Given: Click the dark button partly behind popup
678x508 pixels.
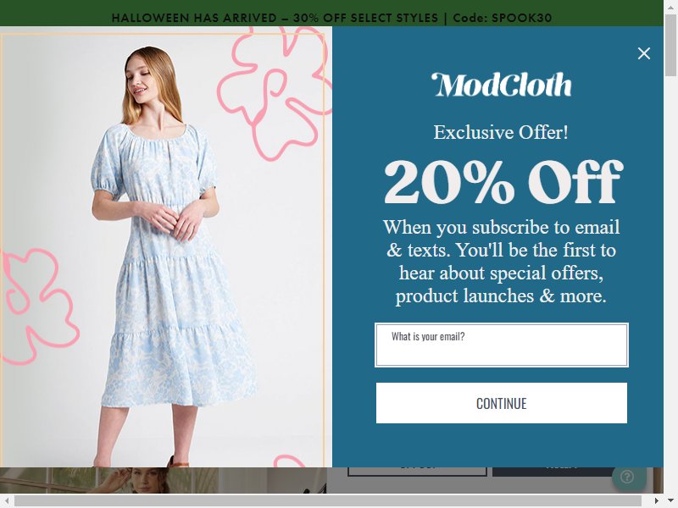Looking at the screenshot, I should point(553,472).
